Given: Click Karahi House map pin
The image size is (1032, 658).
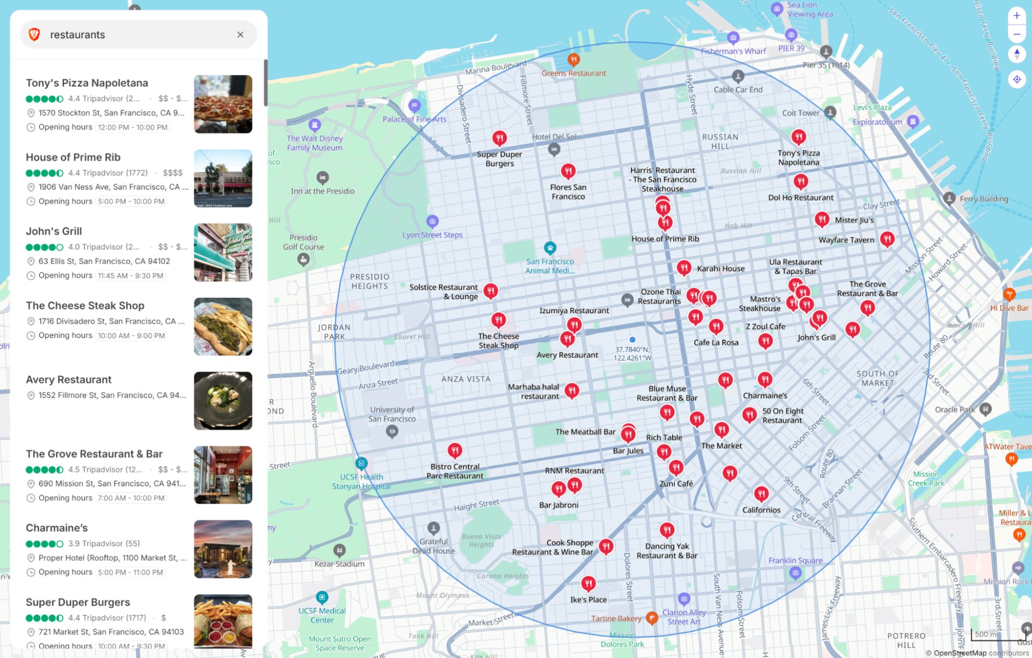Looking at the screenshot, I should [x=684, y=268].
